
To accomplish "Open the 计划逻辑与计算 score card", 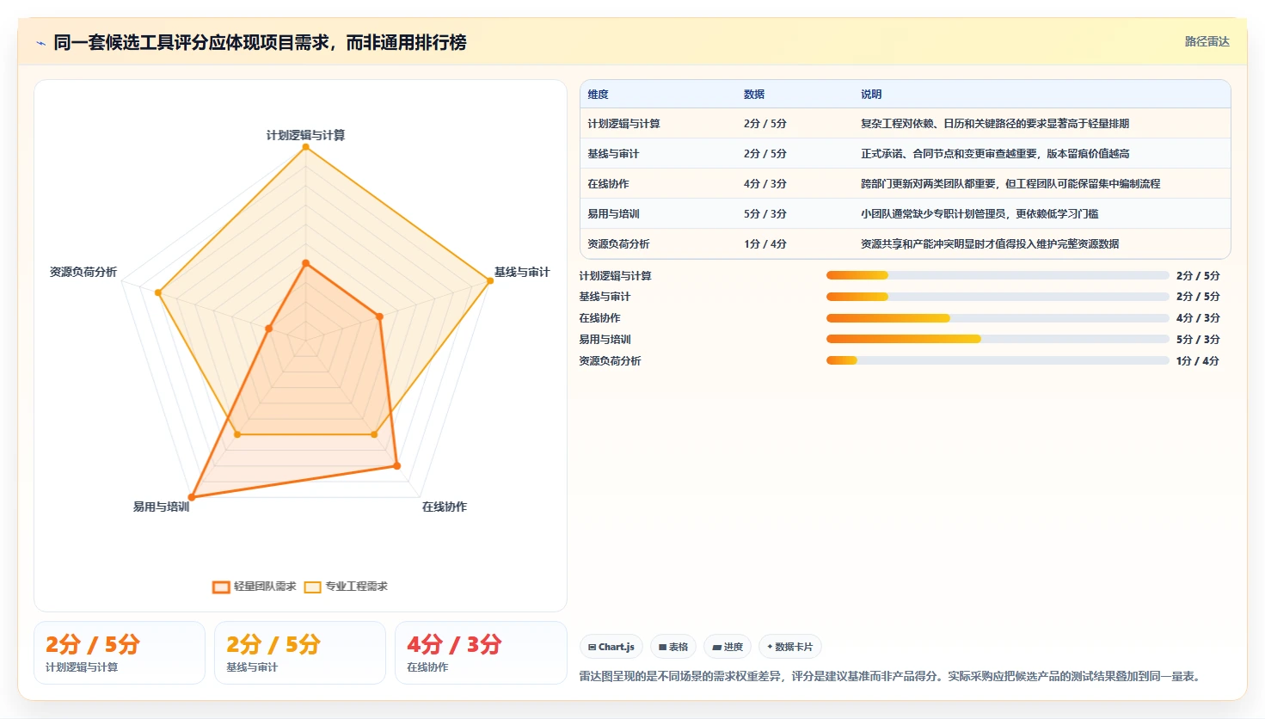I will point(120,653).
